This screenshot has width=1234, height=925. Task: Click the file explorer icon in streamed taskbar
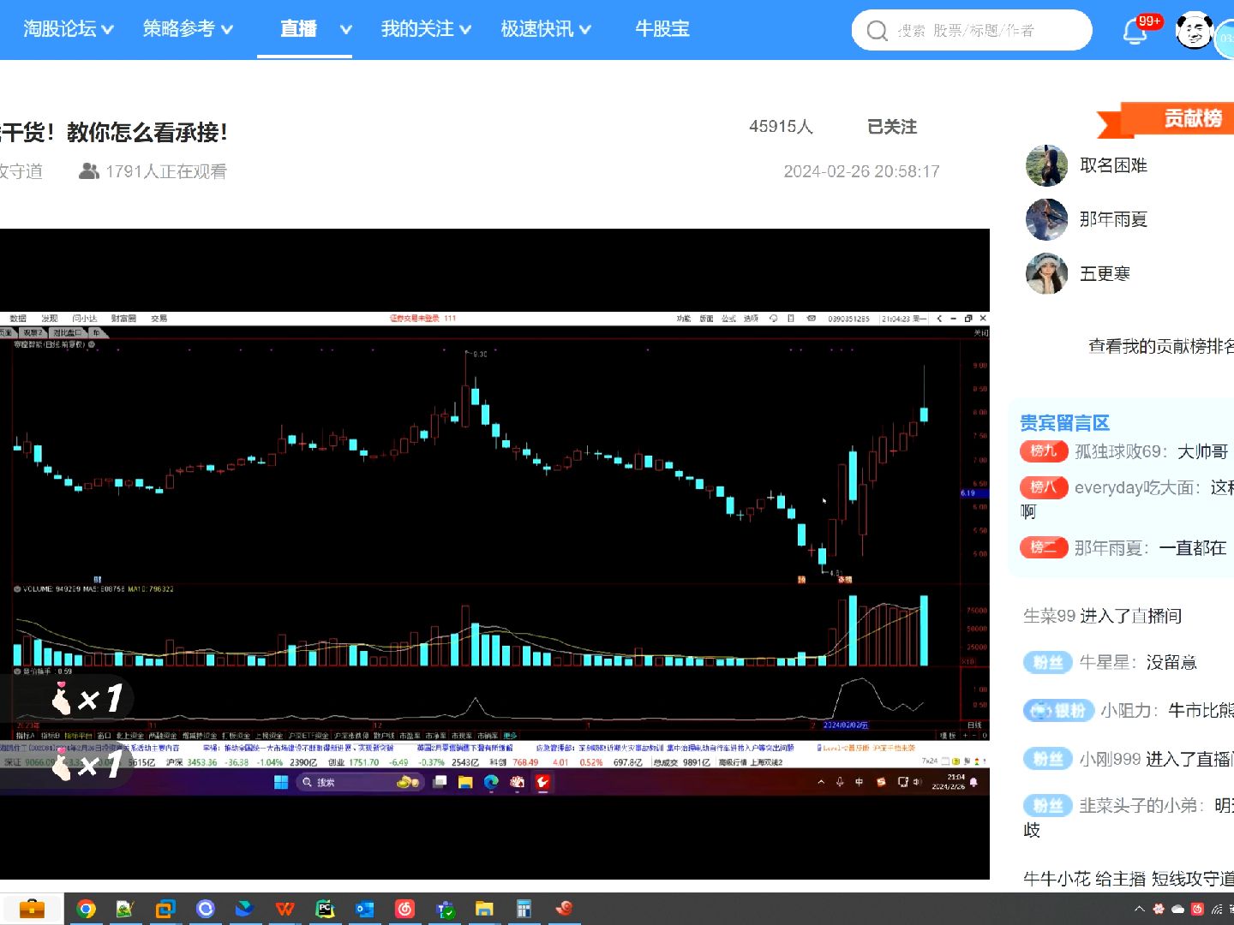point(465,782)
